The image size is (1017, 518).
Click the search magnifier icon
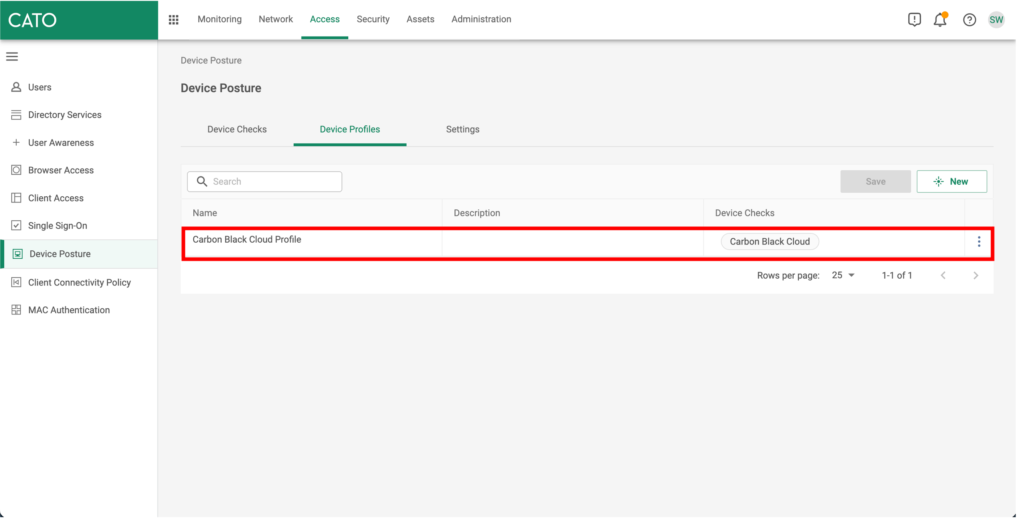click(202, 181)
